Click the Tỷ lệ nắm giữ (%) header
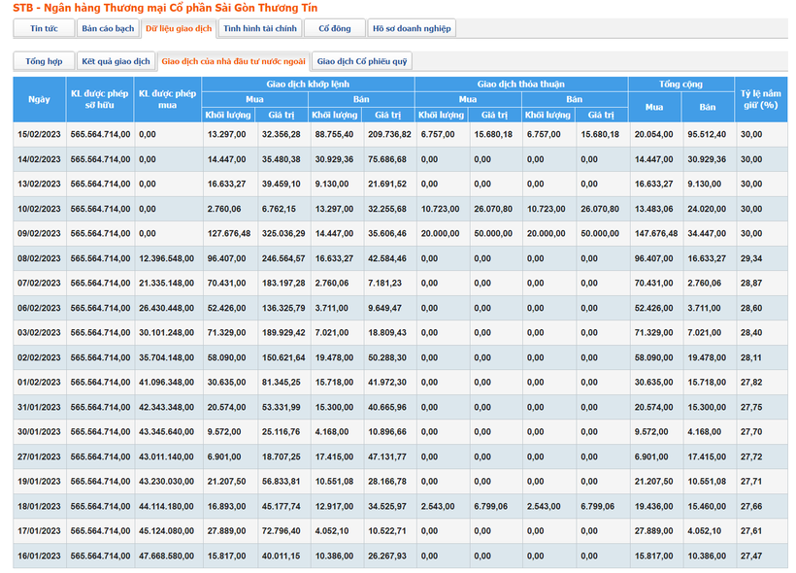Screen dimensions: 796x573 tap(761, 99)
